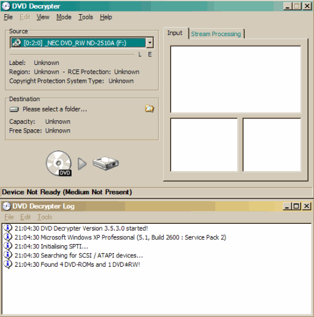Open the Mode menu
Screen dimensions: 314x317
point(64,17)
